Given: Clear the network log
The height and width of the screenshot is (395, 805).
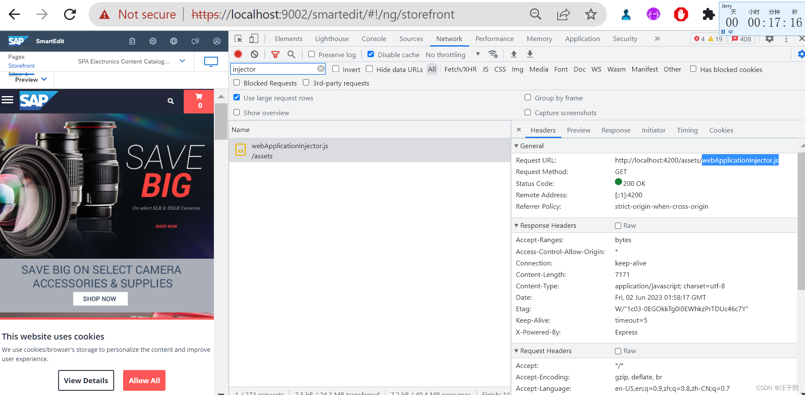Looking at the screenshot, I should coord(254,54).
